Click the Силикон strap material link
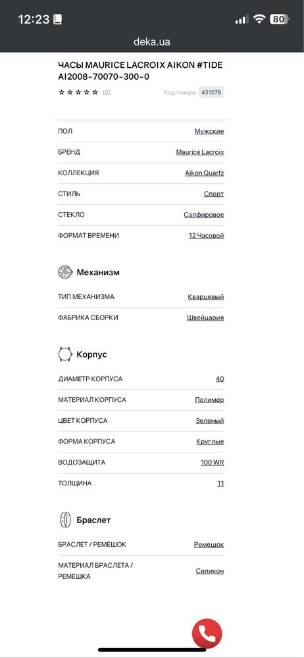304x658 pixels. (x=210, y=571)
